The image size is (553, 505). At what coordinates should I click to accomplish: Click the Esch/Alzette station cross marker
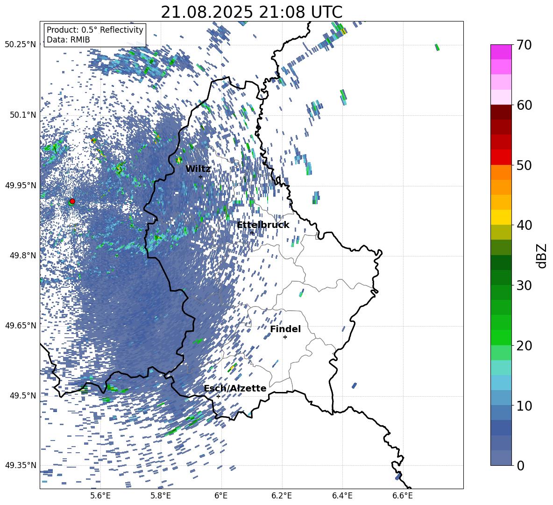click(x=218, y=396)
